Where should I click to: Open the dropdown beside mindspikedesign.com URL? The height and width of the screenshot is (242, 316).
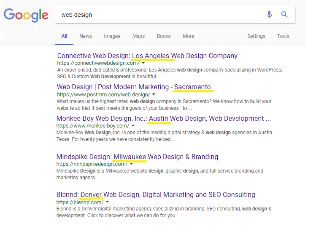tap(131, 164)
